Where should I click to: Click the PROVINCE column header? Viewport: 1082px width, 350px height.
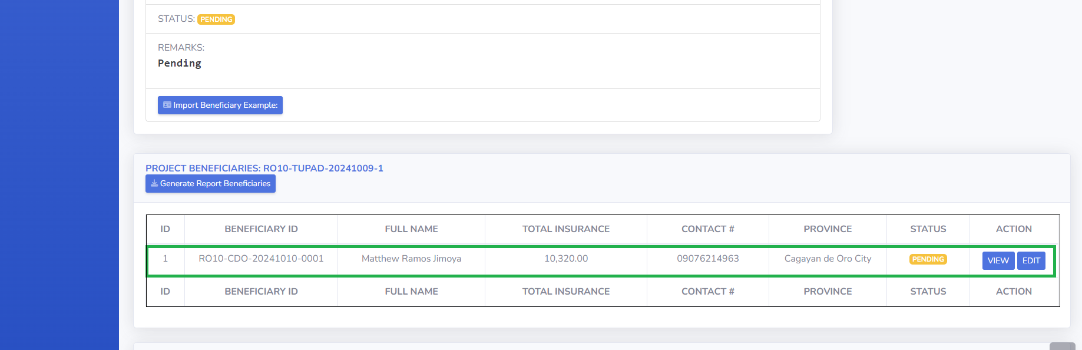click(x=828, y=229)
